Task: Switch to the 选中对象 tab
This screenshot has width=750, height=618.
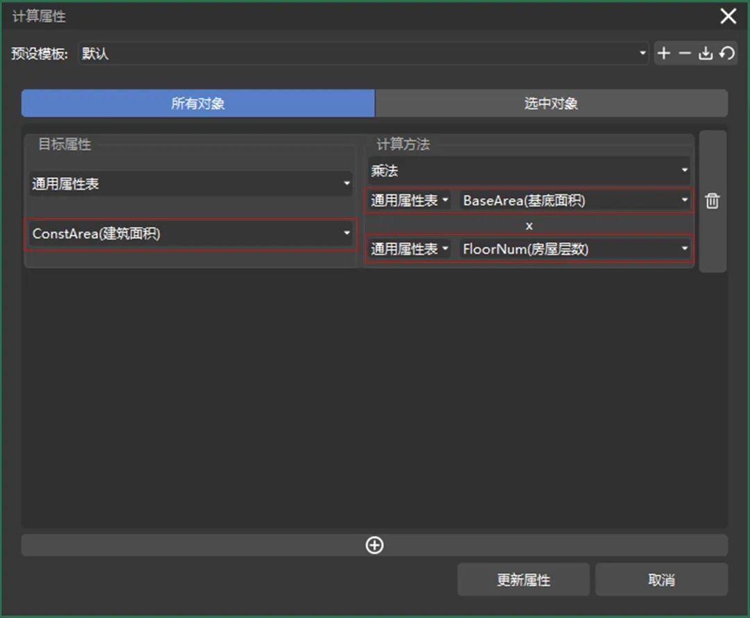Action: (551, 103)
